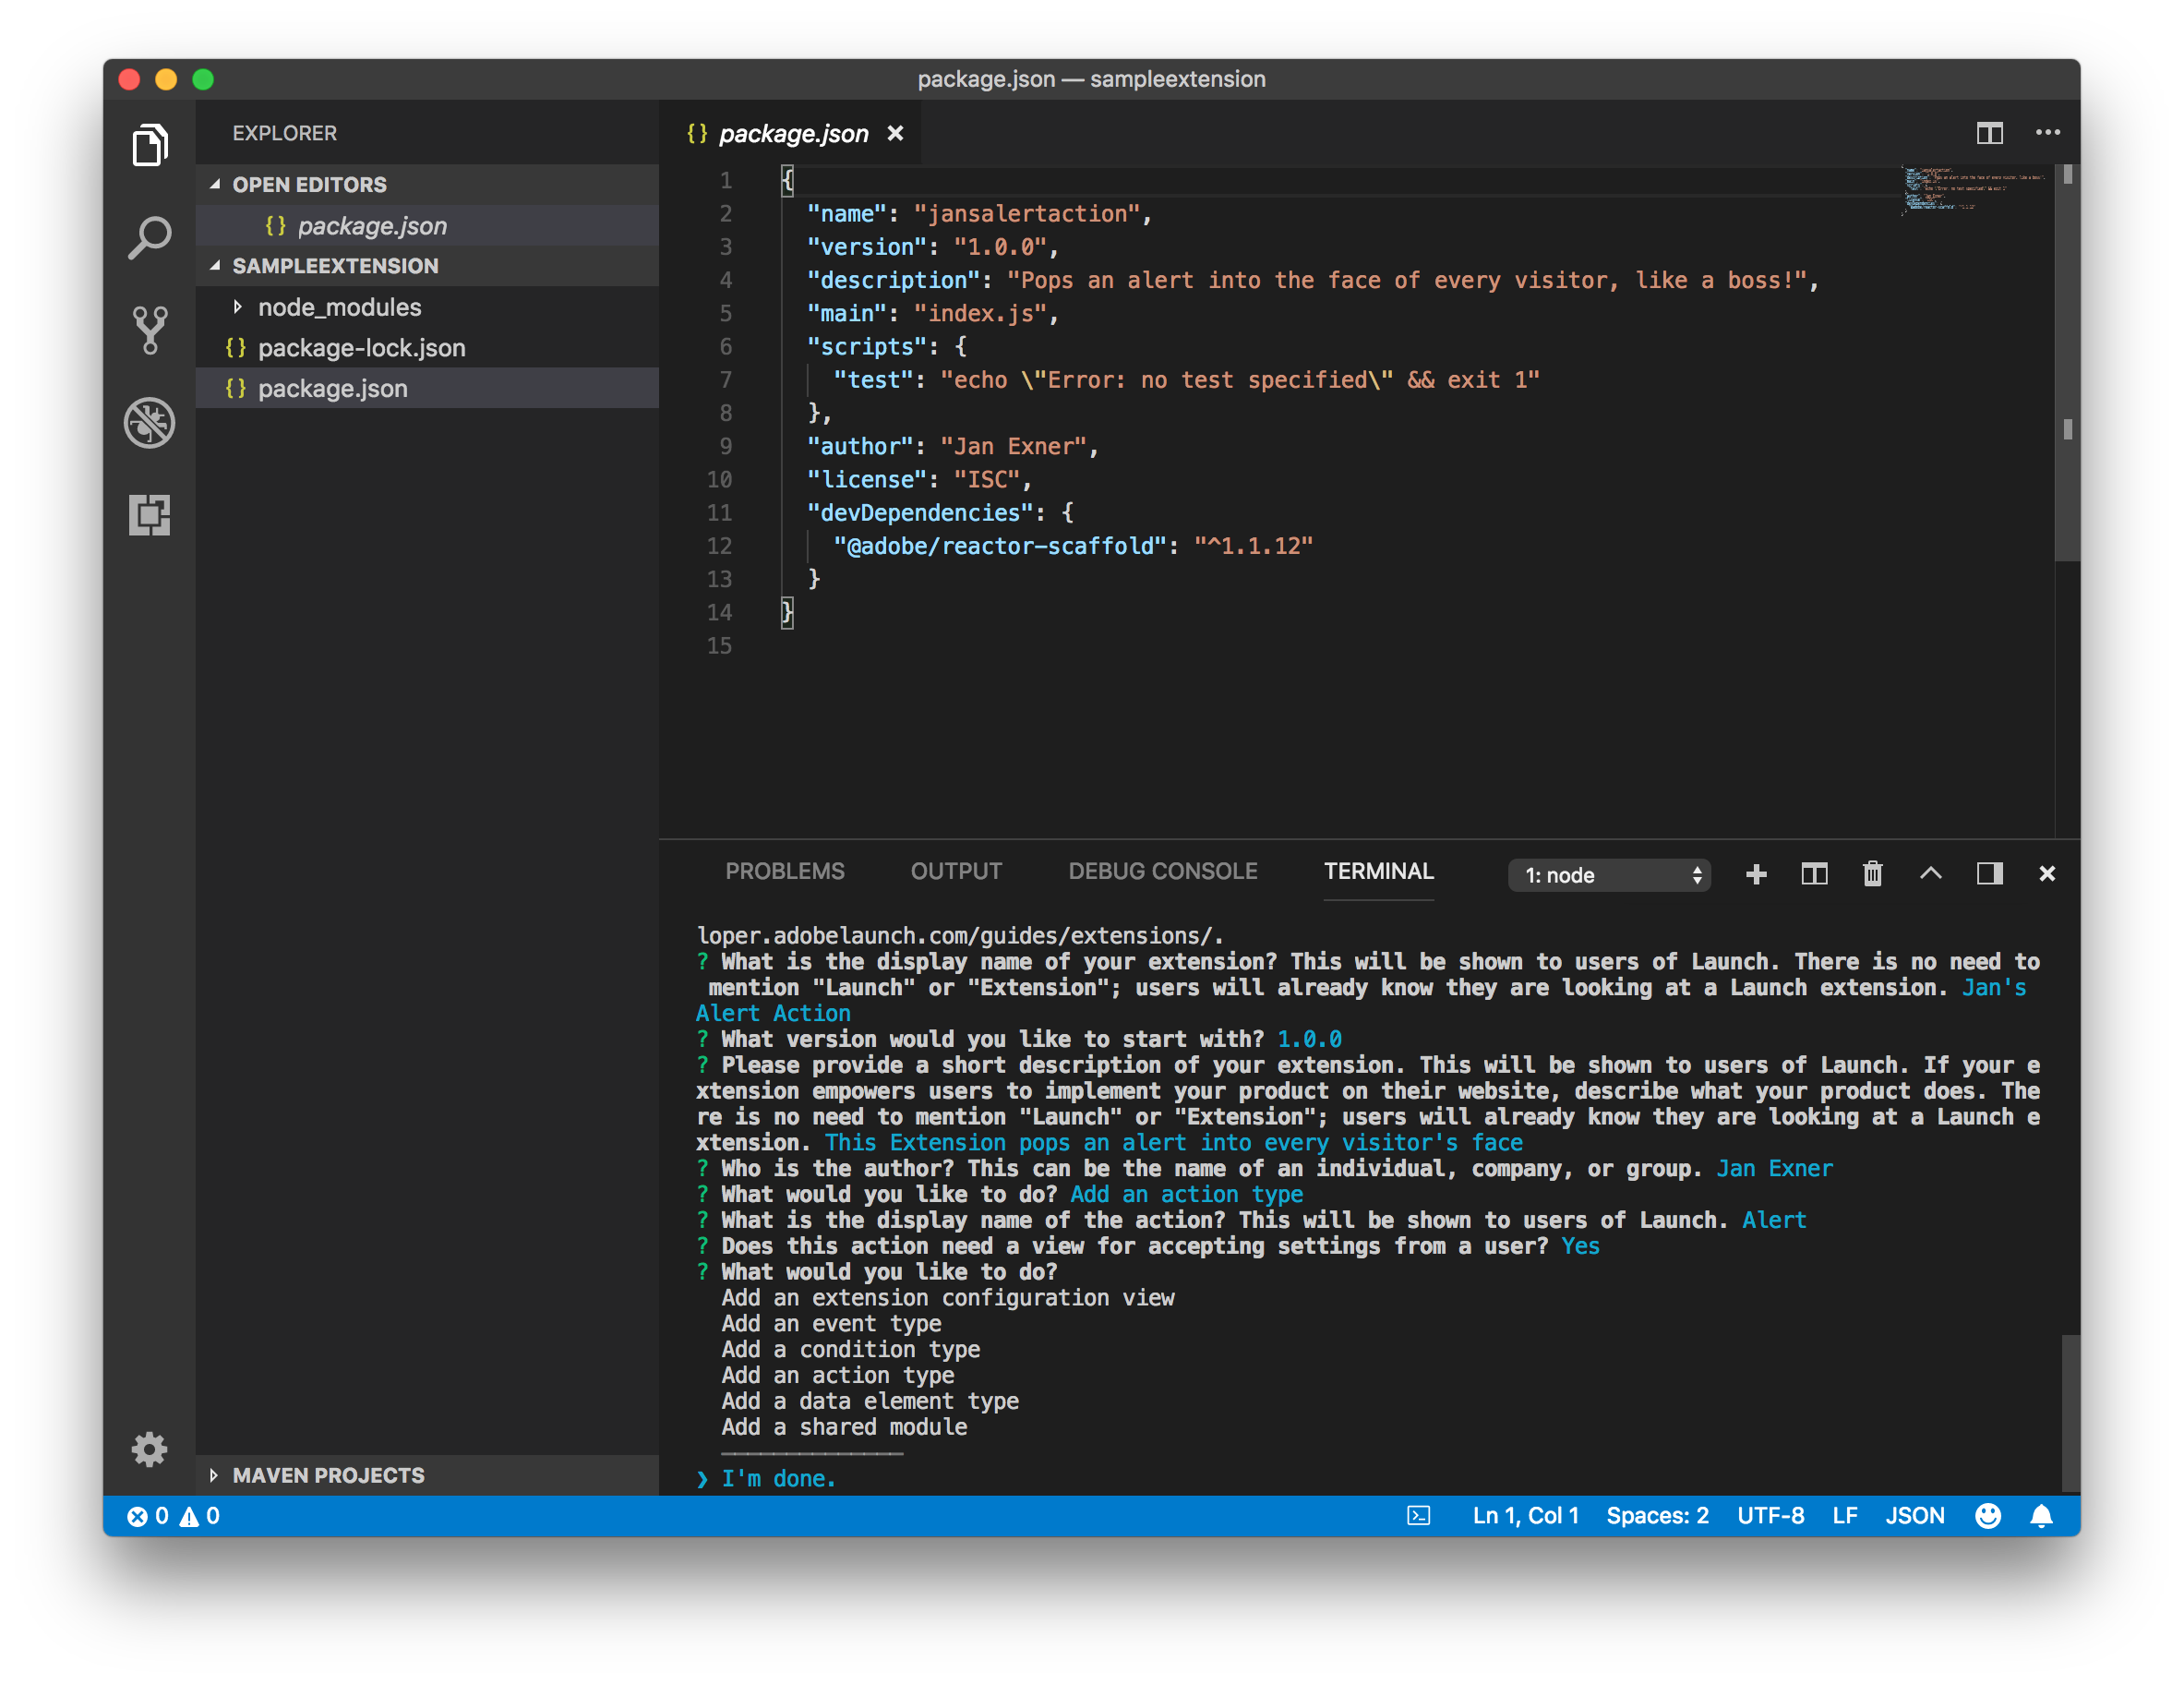Click the Manage gear icon
This screenshot has height=1684, width=2184.
[150, 1448]
